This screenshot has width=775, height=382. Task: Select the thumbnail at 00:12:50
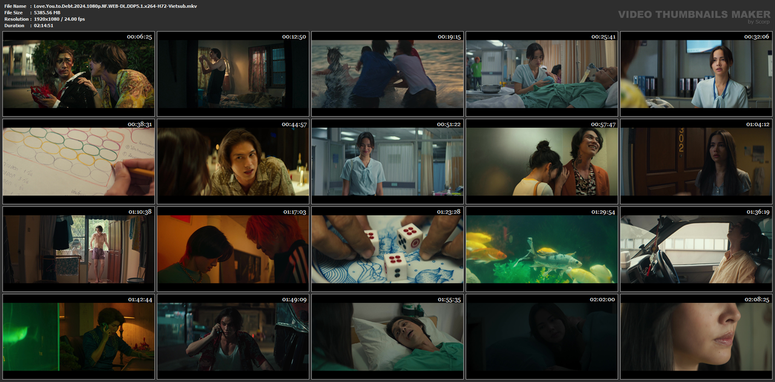(233, 74)
